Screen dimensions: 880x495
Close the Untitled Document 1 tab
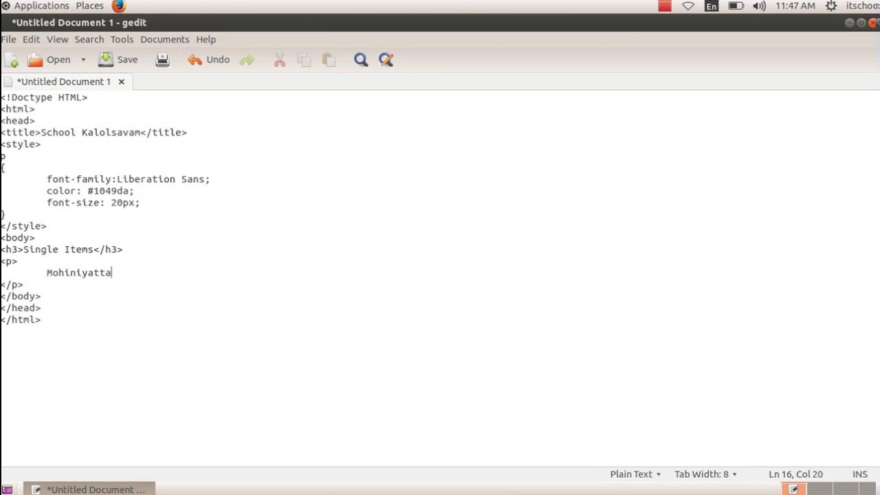coord(121,81)
